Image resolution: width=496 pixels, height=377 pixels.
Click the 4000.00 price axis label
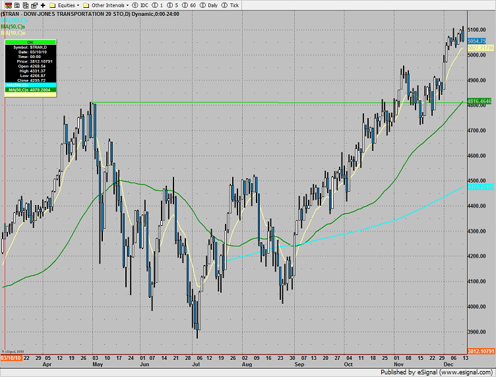477,307
